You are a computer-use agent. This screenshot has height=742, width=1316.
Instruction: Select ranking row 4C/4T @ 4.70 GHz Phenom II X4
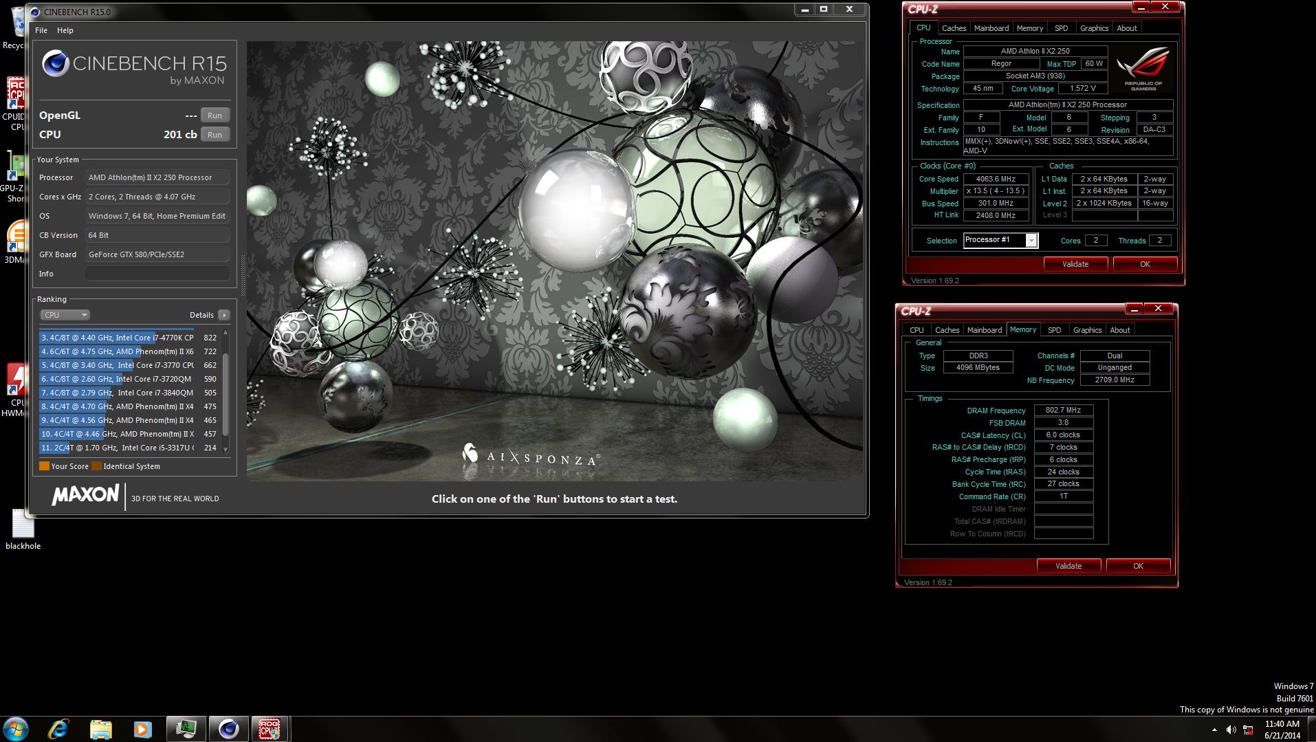[x=129, y=406]
